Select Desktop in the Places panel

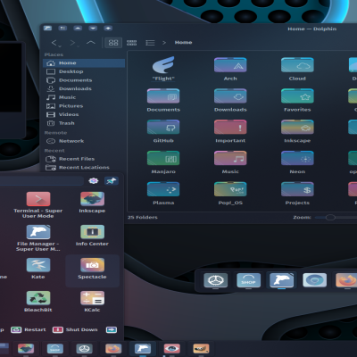coord(84,71)
